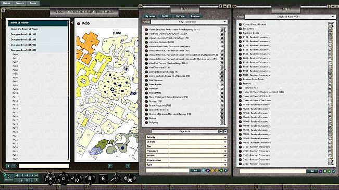339x190 pixels.
Task: Open Dungeon Level 1 (P100) chapter
Action: click(23, 34)
